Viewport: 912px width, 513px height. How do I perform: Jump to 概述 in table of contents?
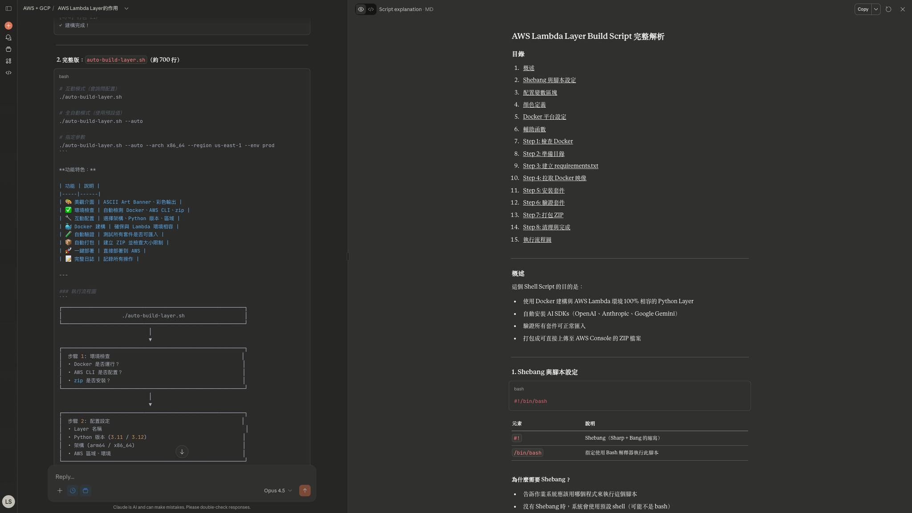click(529, 68)
